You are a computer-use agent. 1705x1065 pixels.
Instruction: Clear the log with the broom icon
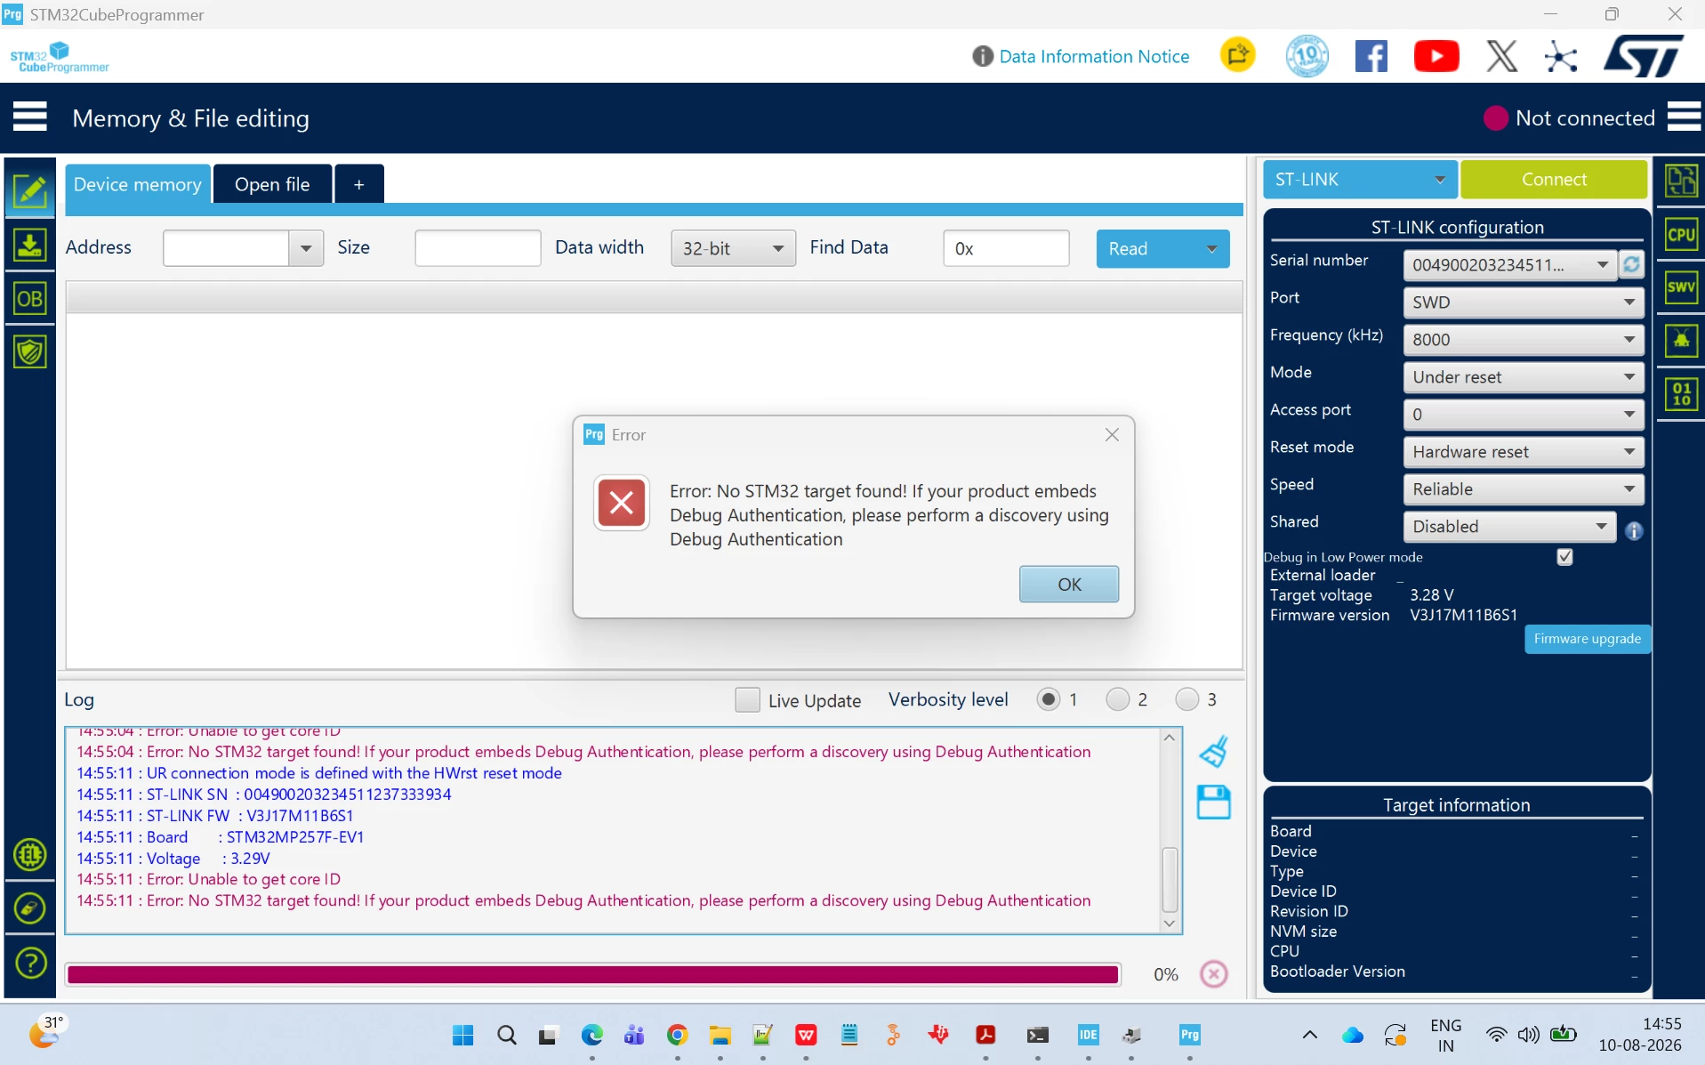pyautogui.click(x=1214, y=752)
